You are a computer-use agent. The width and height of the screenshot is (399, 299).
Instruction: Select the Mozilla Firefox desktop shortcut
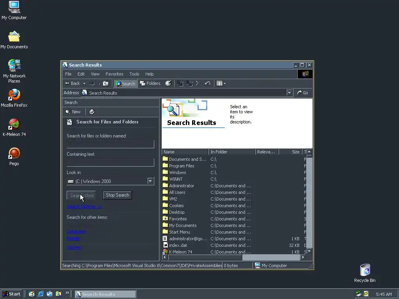pyautogui.click(x=14, y=98)
